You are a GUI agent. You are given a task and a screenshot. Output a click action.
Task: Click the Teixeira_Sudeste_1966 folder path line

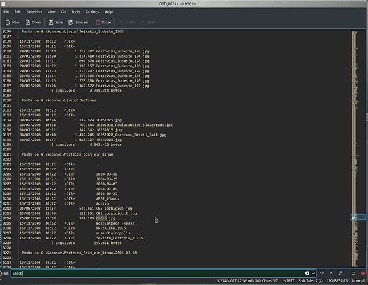coord(73,31)
